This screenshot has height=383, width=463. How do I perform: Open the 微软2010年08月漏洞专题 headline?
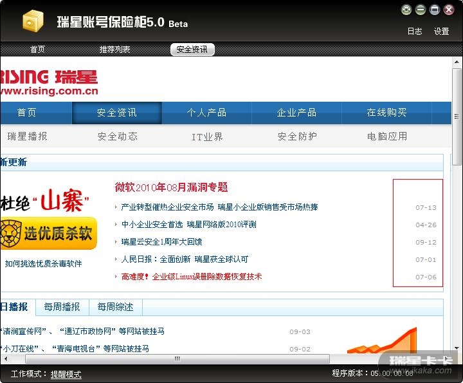tap(171, 187)
